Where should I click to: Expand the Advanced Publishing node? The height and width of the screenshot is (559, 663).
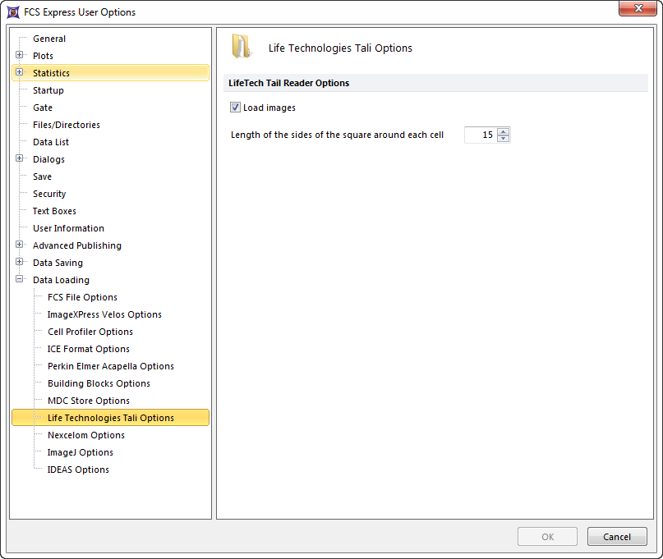point(20,245)
